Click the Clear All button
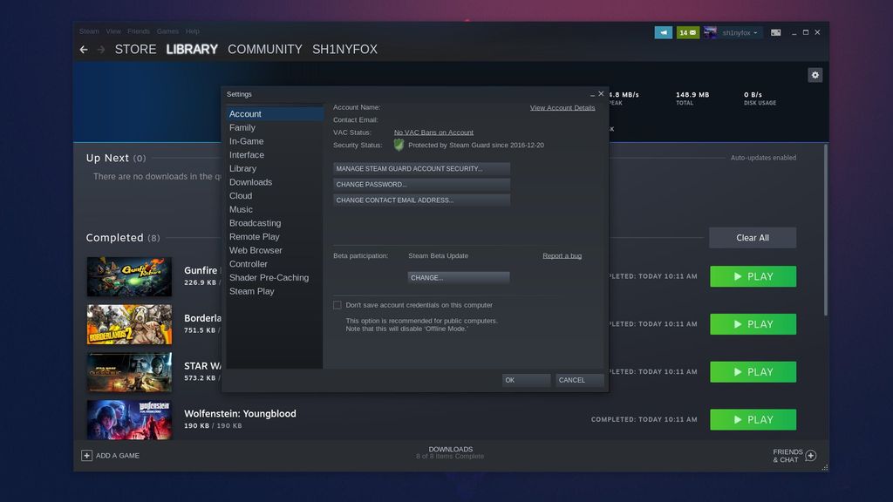 (x=752, y=237)
